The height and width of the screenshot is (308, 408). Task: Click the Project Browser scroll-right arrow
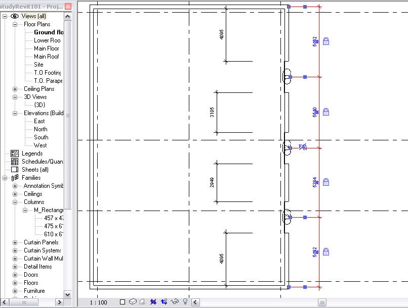click(59, 302)
